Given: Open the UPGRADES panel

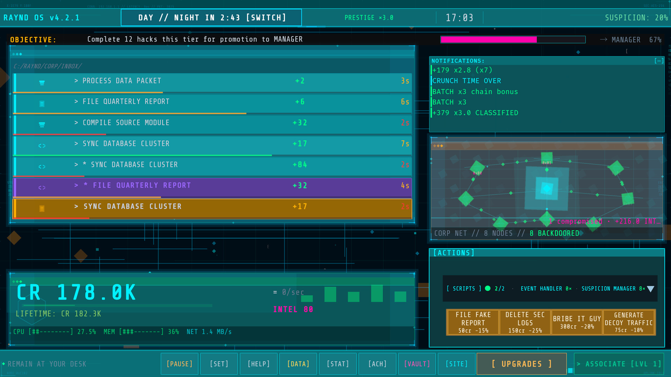Looking at the screenshot, I should click(522, 364).
